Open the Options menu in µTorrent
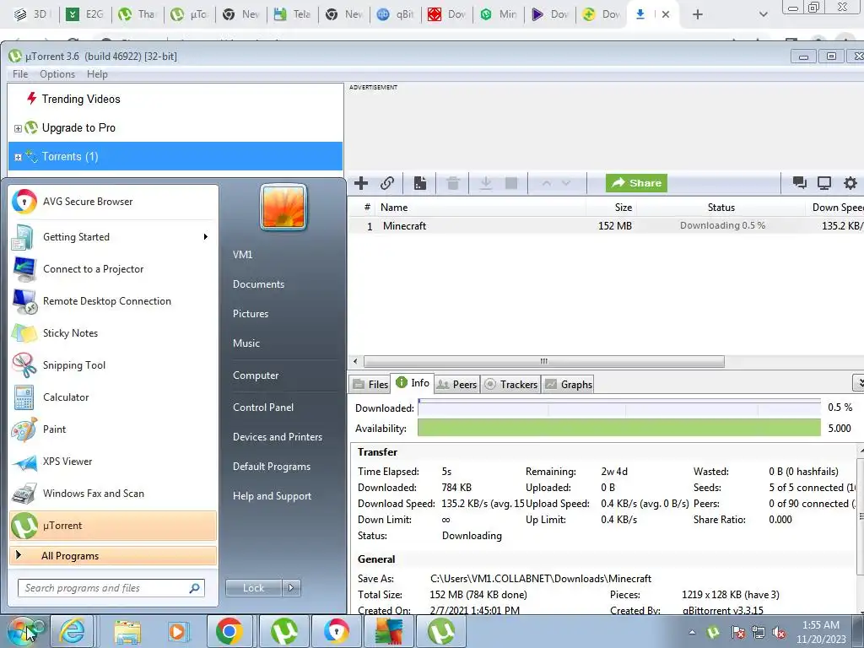This screenshot has width=864, height=648. pos(57,74)
